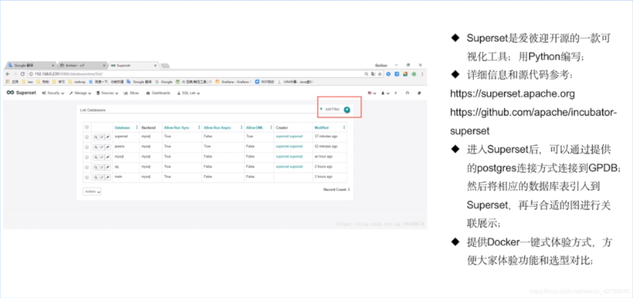
Task: Click the green round extension icon
Action: (414, 74)
